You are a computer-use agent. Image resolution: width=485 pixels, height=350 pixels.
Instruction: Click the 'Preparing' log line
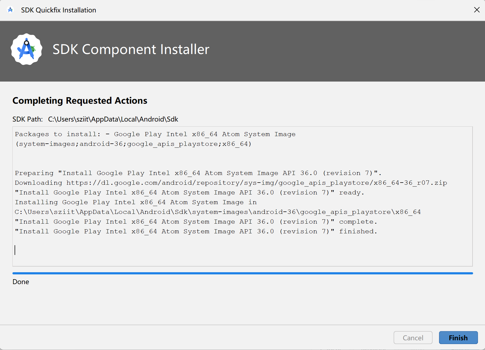pos(198,173)
